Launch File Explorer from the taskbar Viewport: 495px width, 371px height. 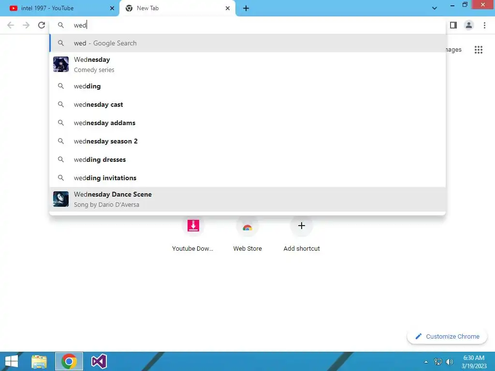[x=39, y=361]
